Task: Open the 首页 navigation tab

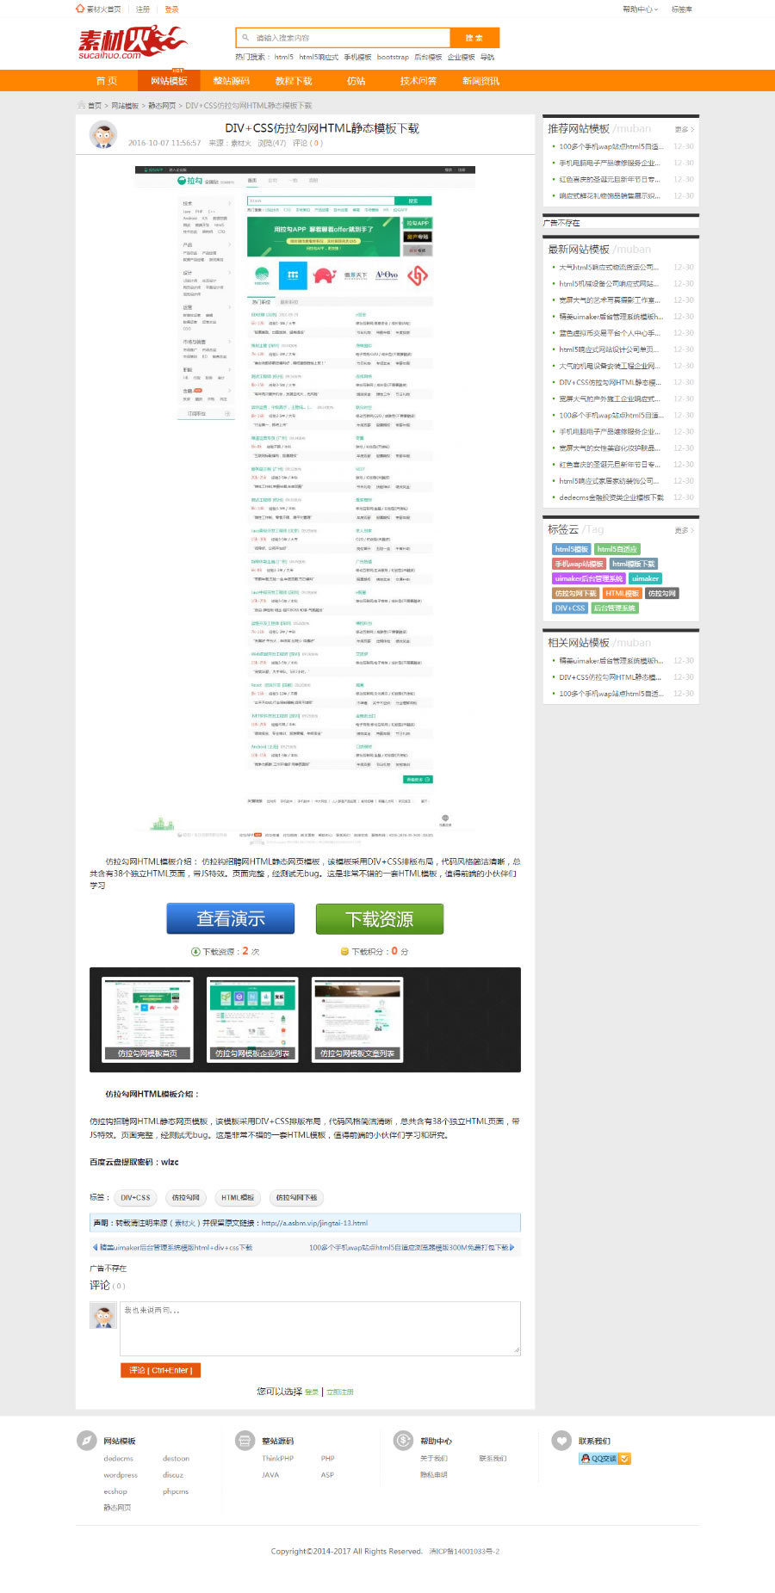Action: point(107,81)
